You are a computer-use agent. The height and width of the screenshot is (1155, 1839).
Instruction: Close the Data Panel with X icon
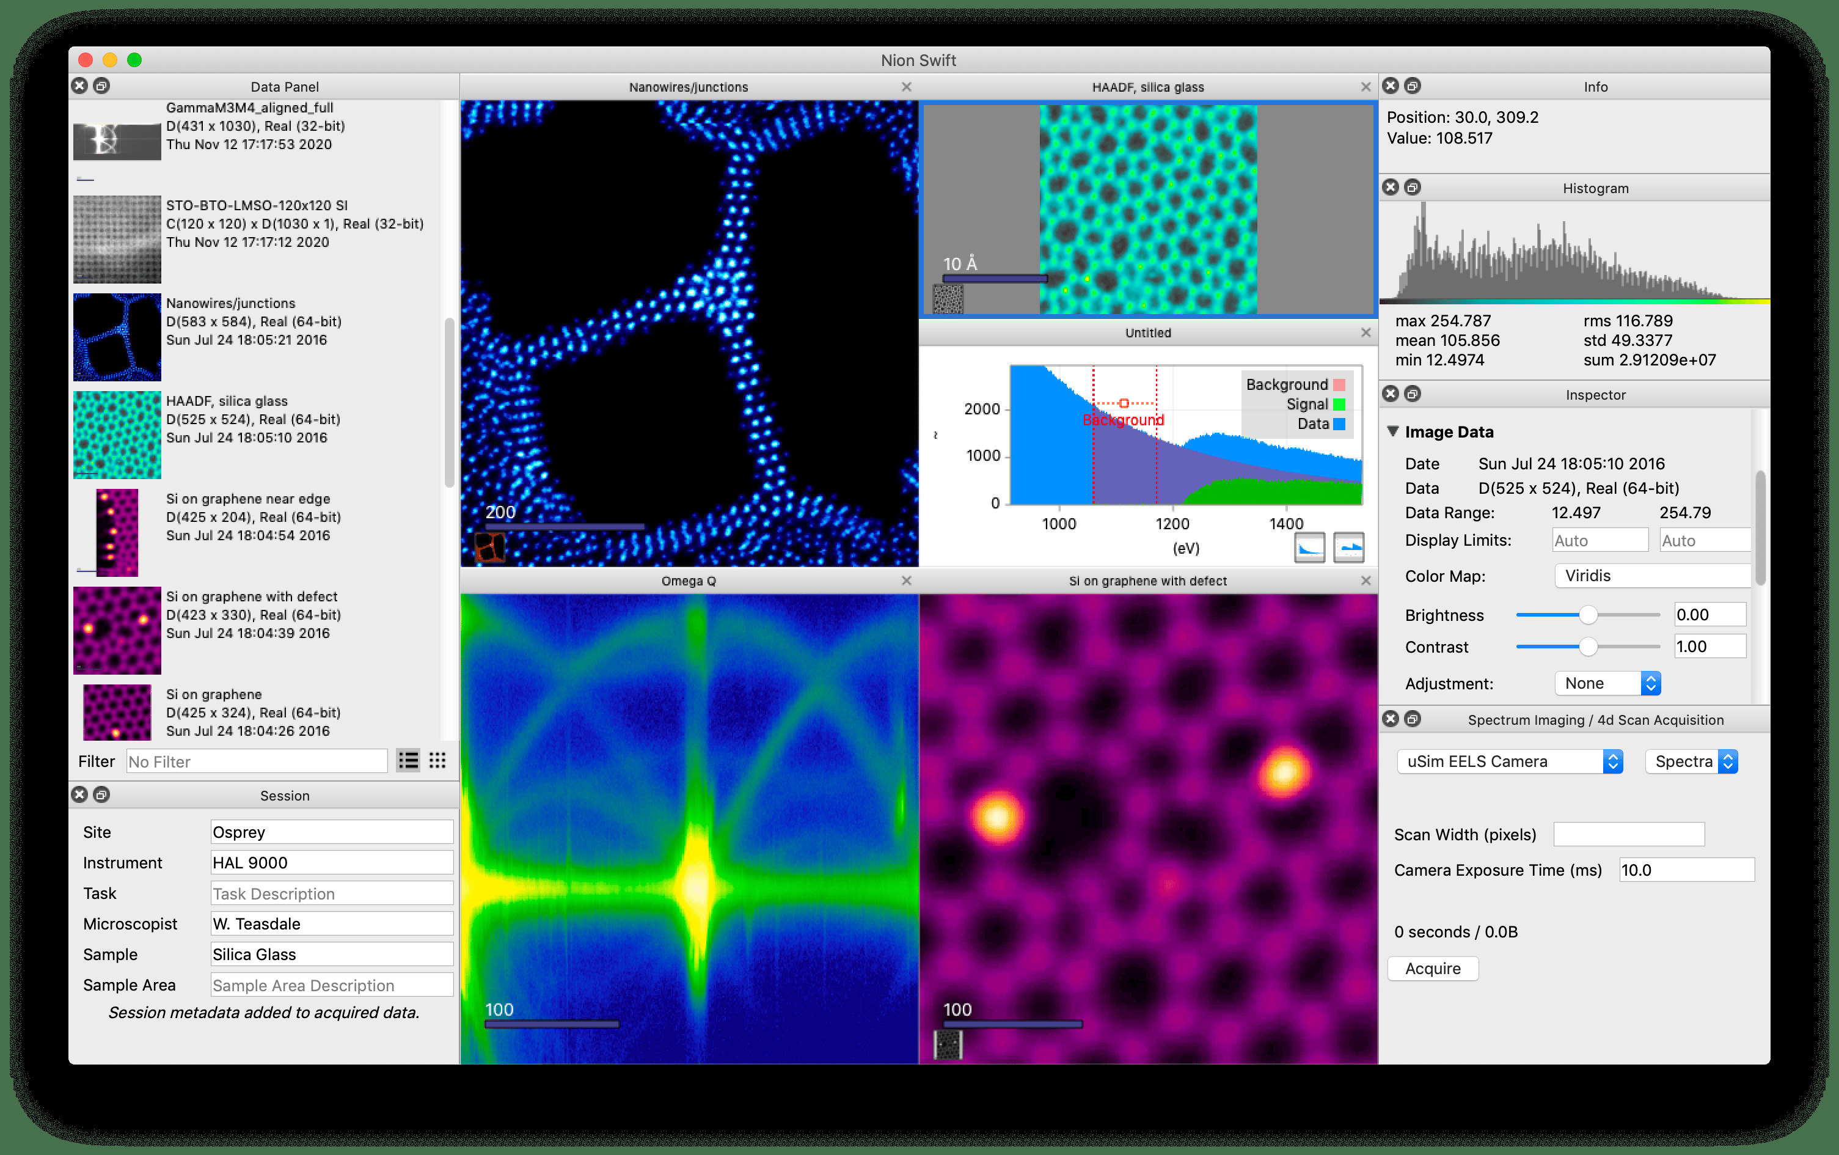(x=79, y=86)
